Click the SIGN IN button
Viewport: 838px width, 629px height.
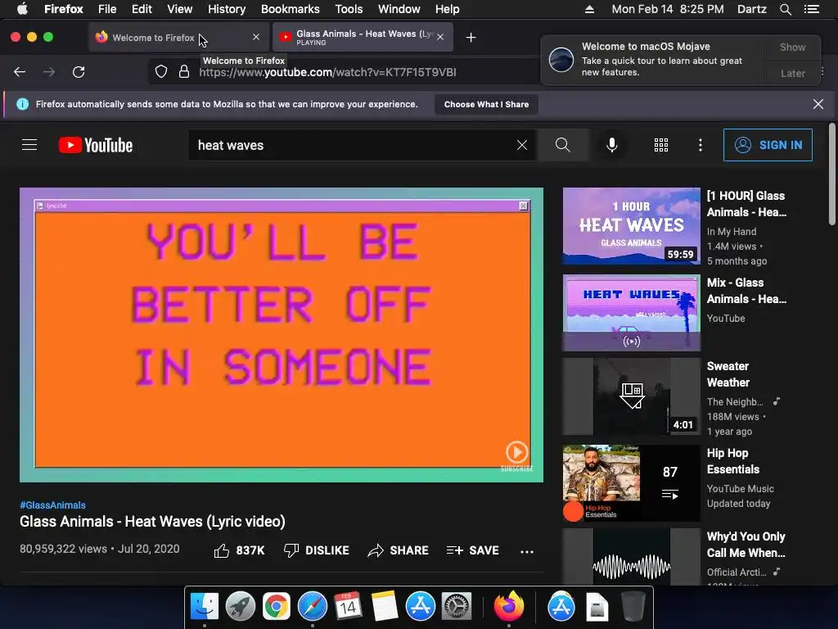pos(768,145)
